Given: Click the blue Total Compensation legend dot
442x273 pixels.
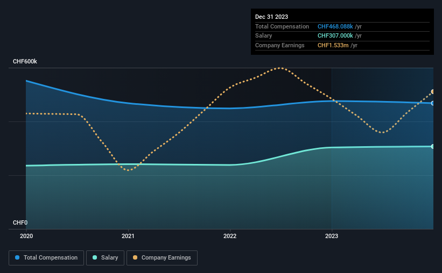Looking at the screenshot, I should 17,257.
